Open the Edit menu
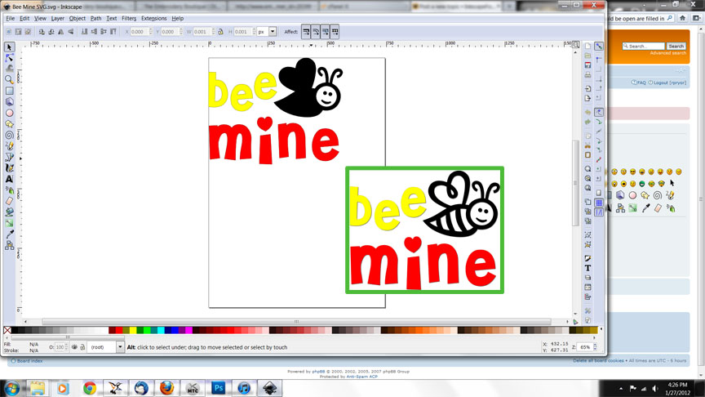Screen dimensions: 705x397 point(24,19)
